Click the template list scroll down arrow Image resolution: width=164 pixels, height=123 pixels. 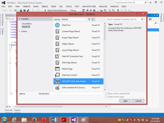pos(105,90)
